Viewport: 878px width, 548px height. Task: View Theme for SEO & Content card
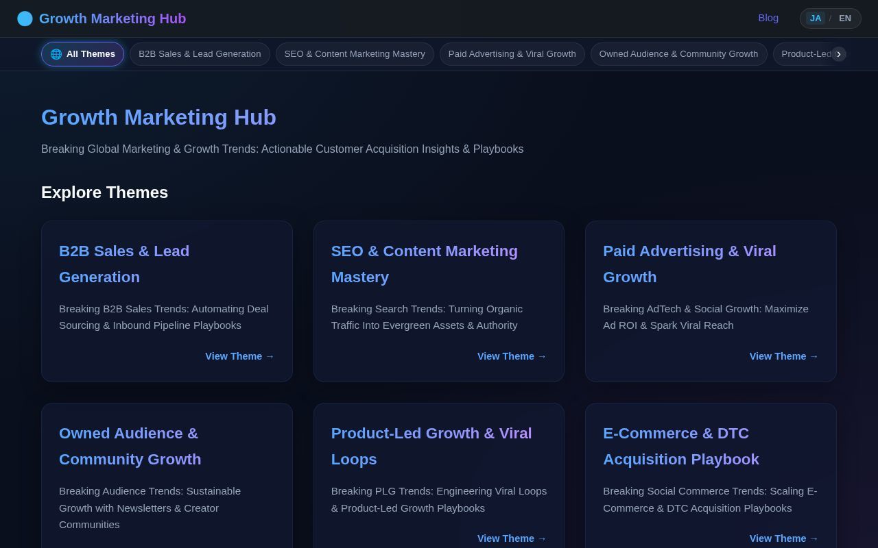(512, 356)
